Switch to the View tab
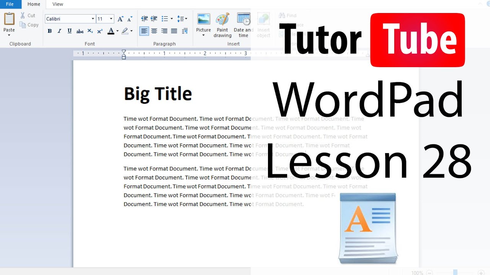Viewport: 490px width, 275px height. tap(58, 4)
